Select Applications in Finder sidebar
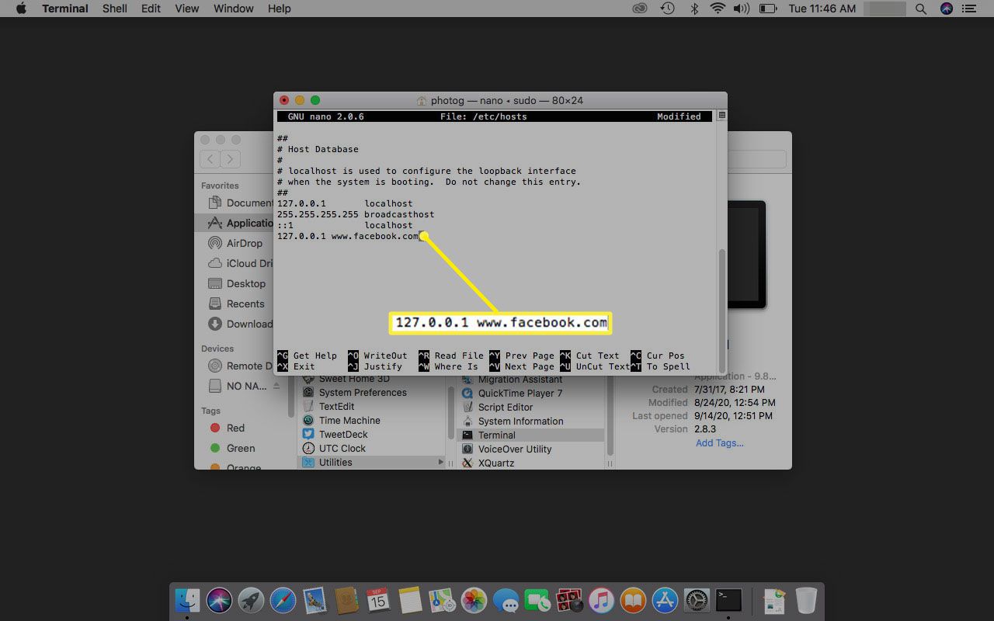The height and width of the screenshot is (621, 994). [235, 223]
